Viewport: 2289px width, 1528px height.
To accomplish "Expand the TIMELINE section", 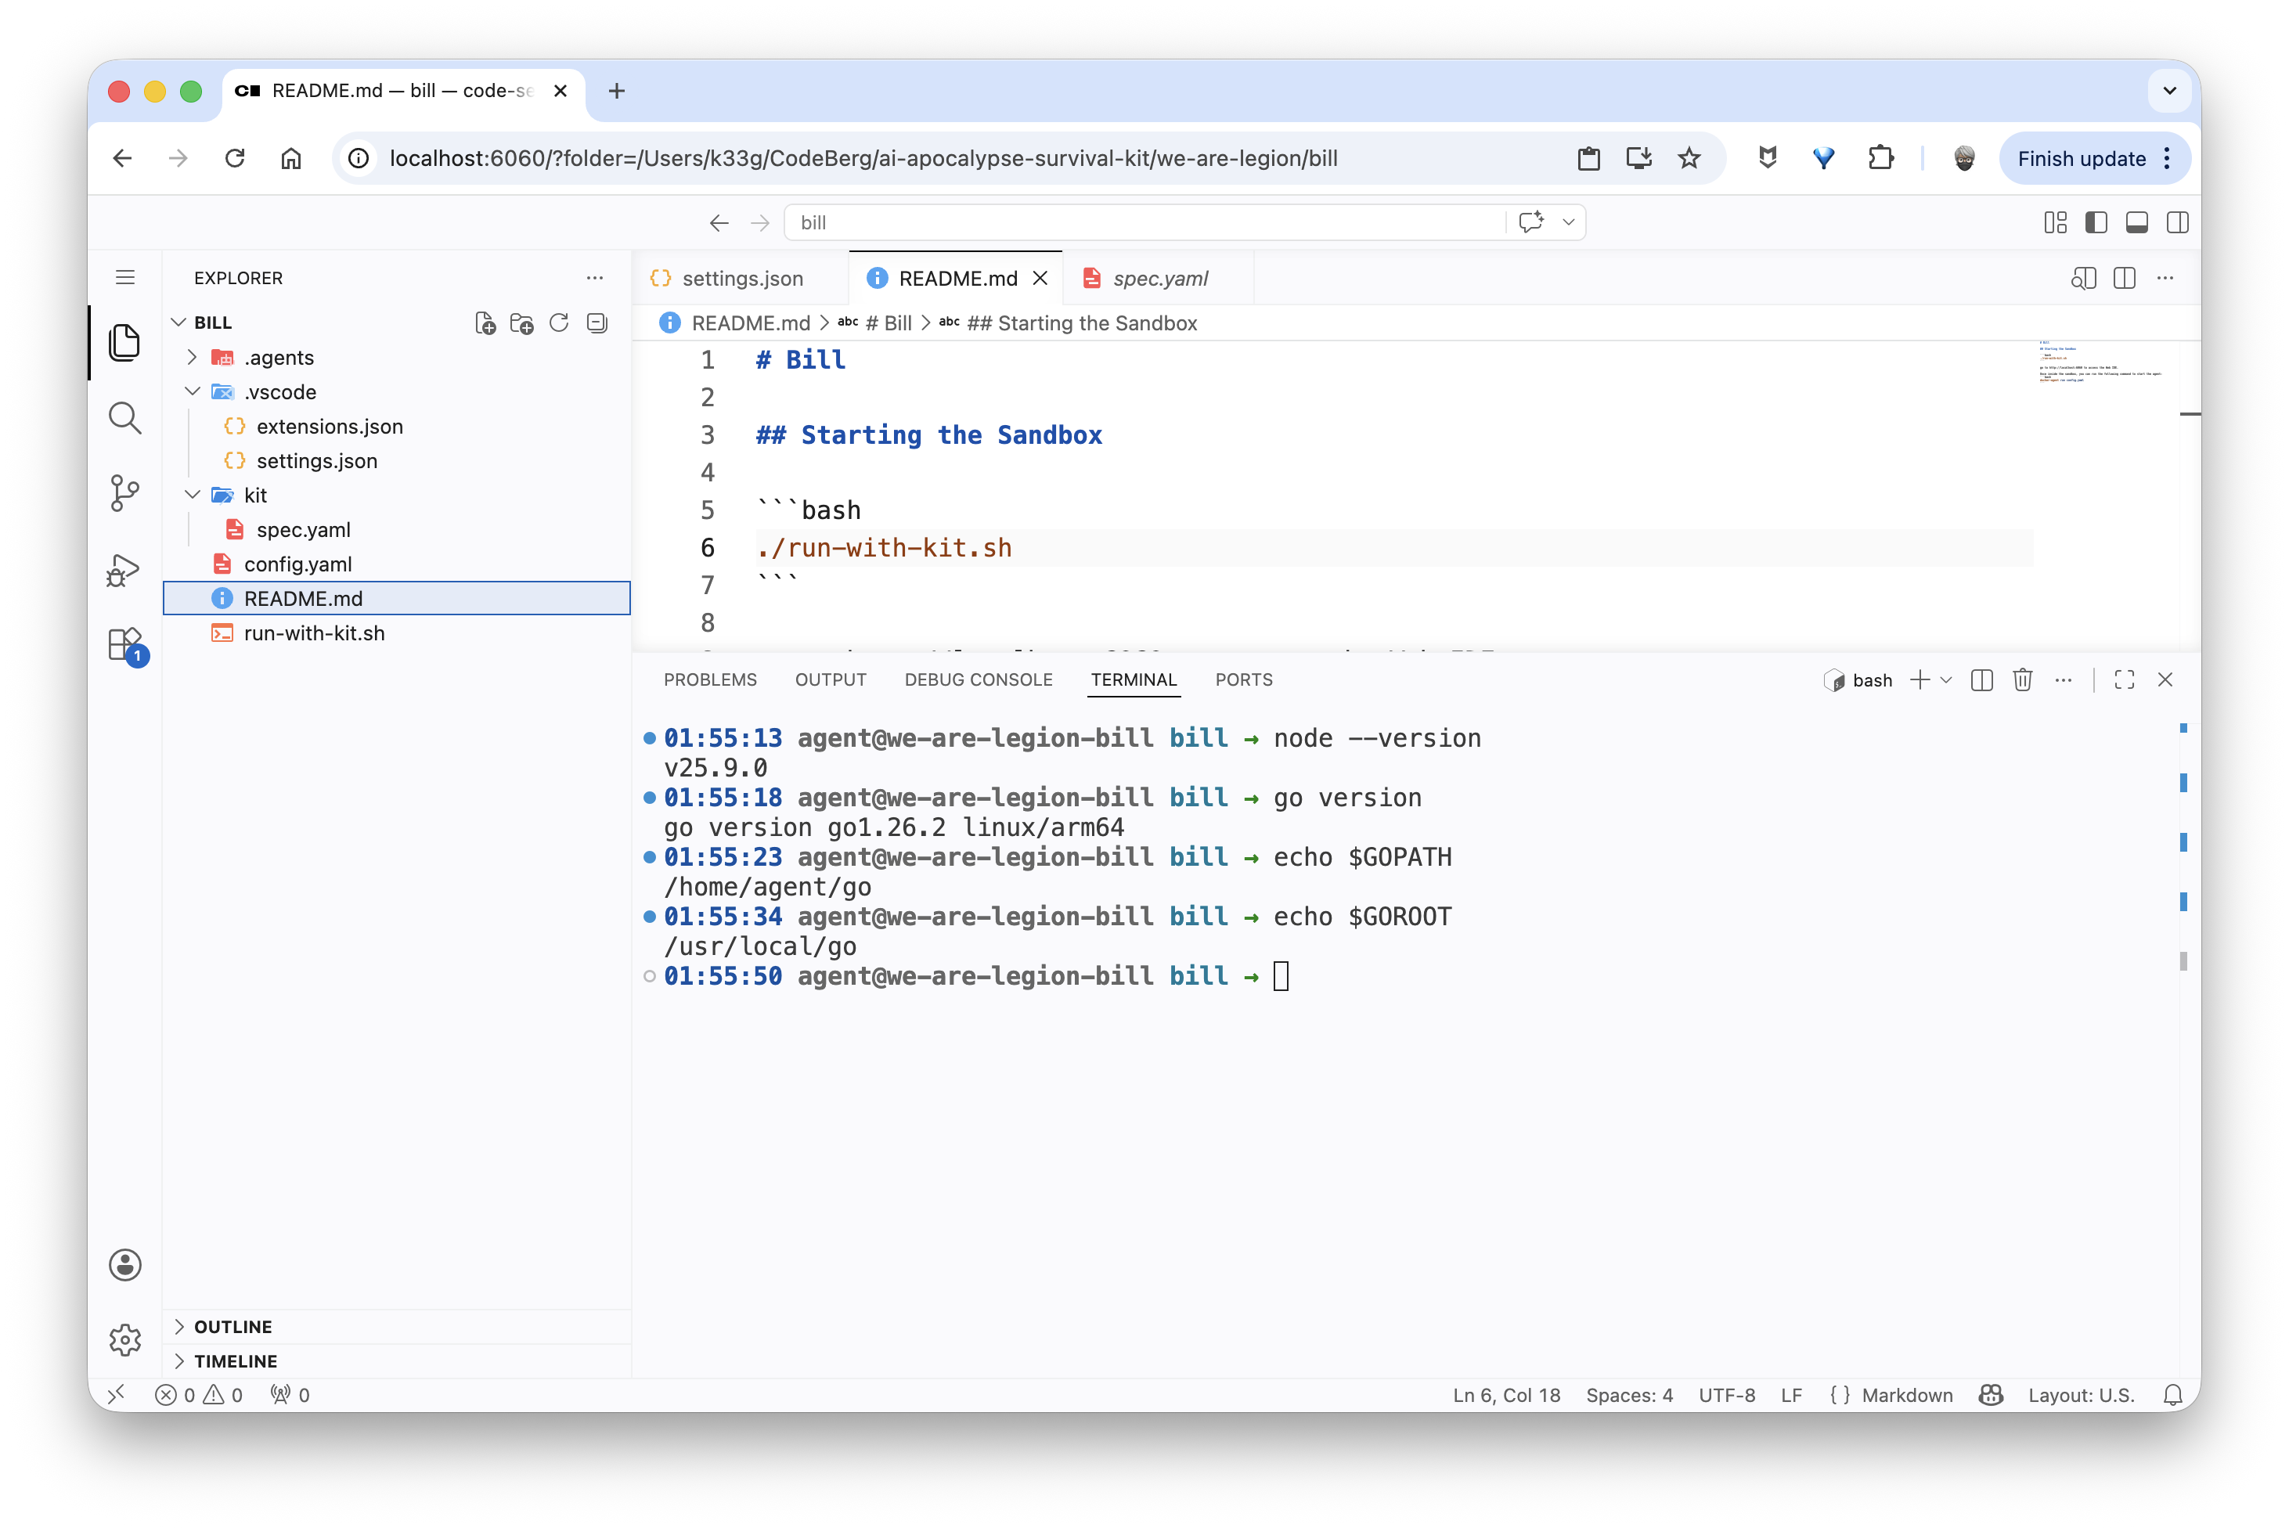I will [x=179, y=1360].
